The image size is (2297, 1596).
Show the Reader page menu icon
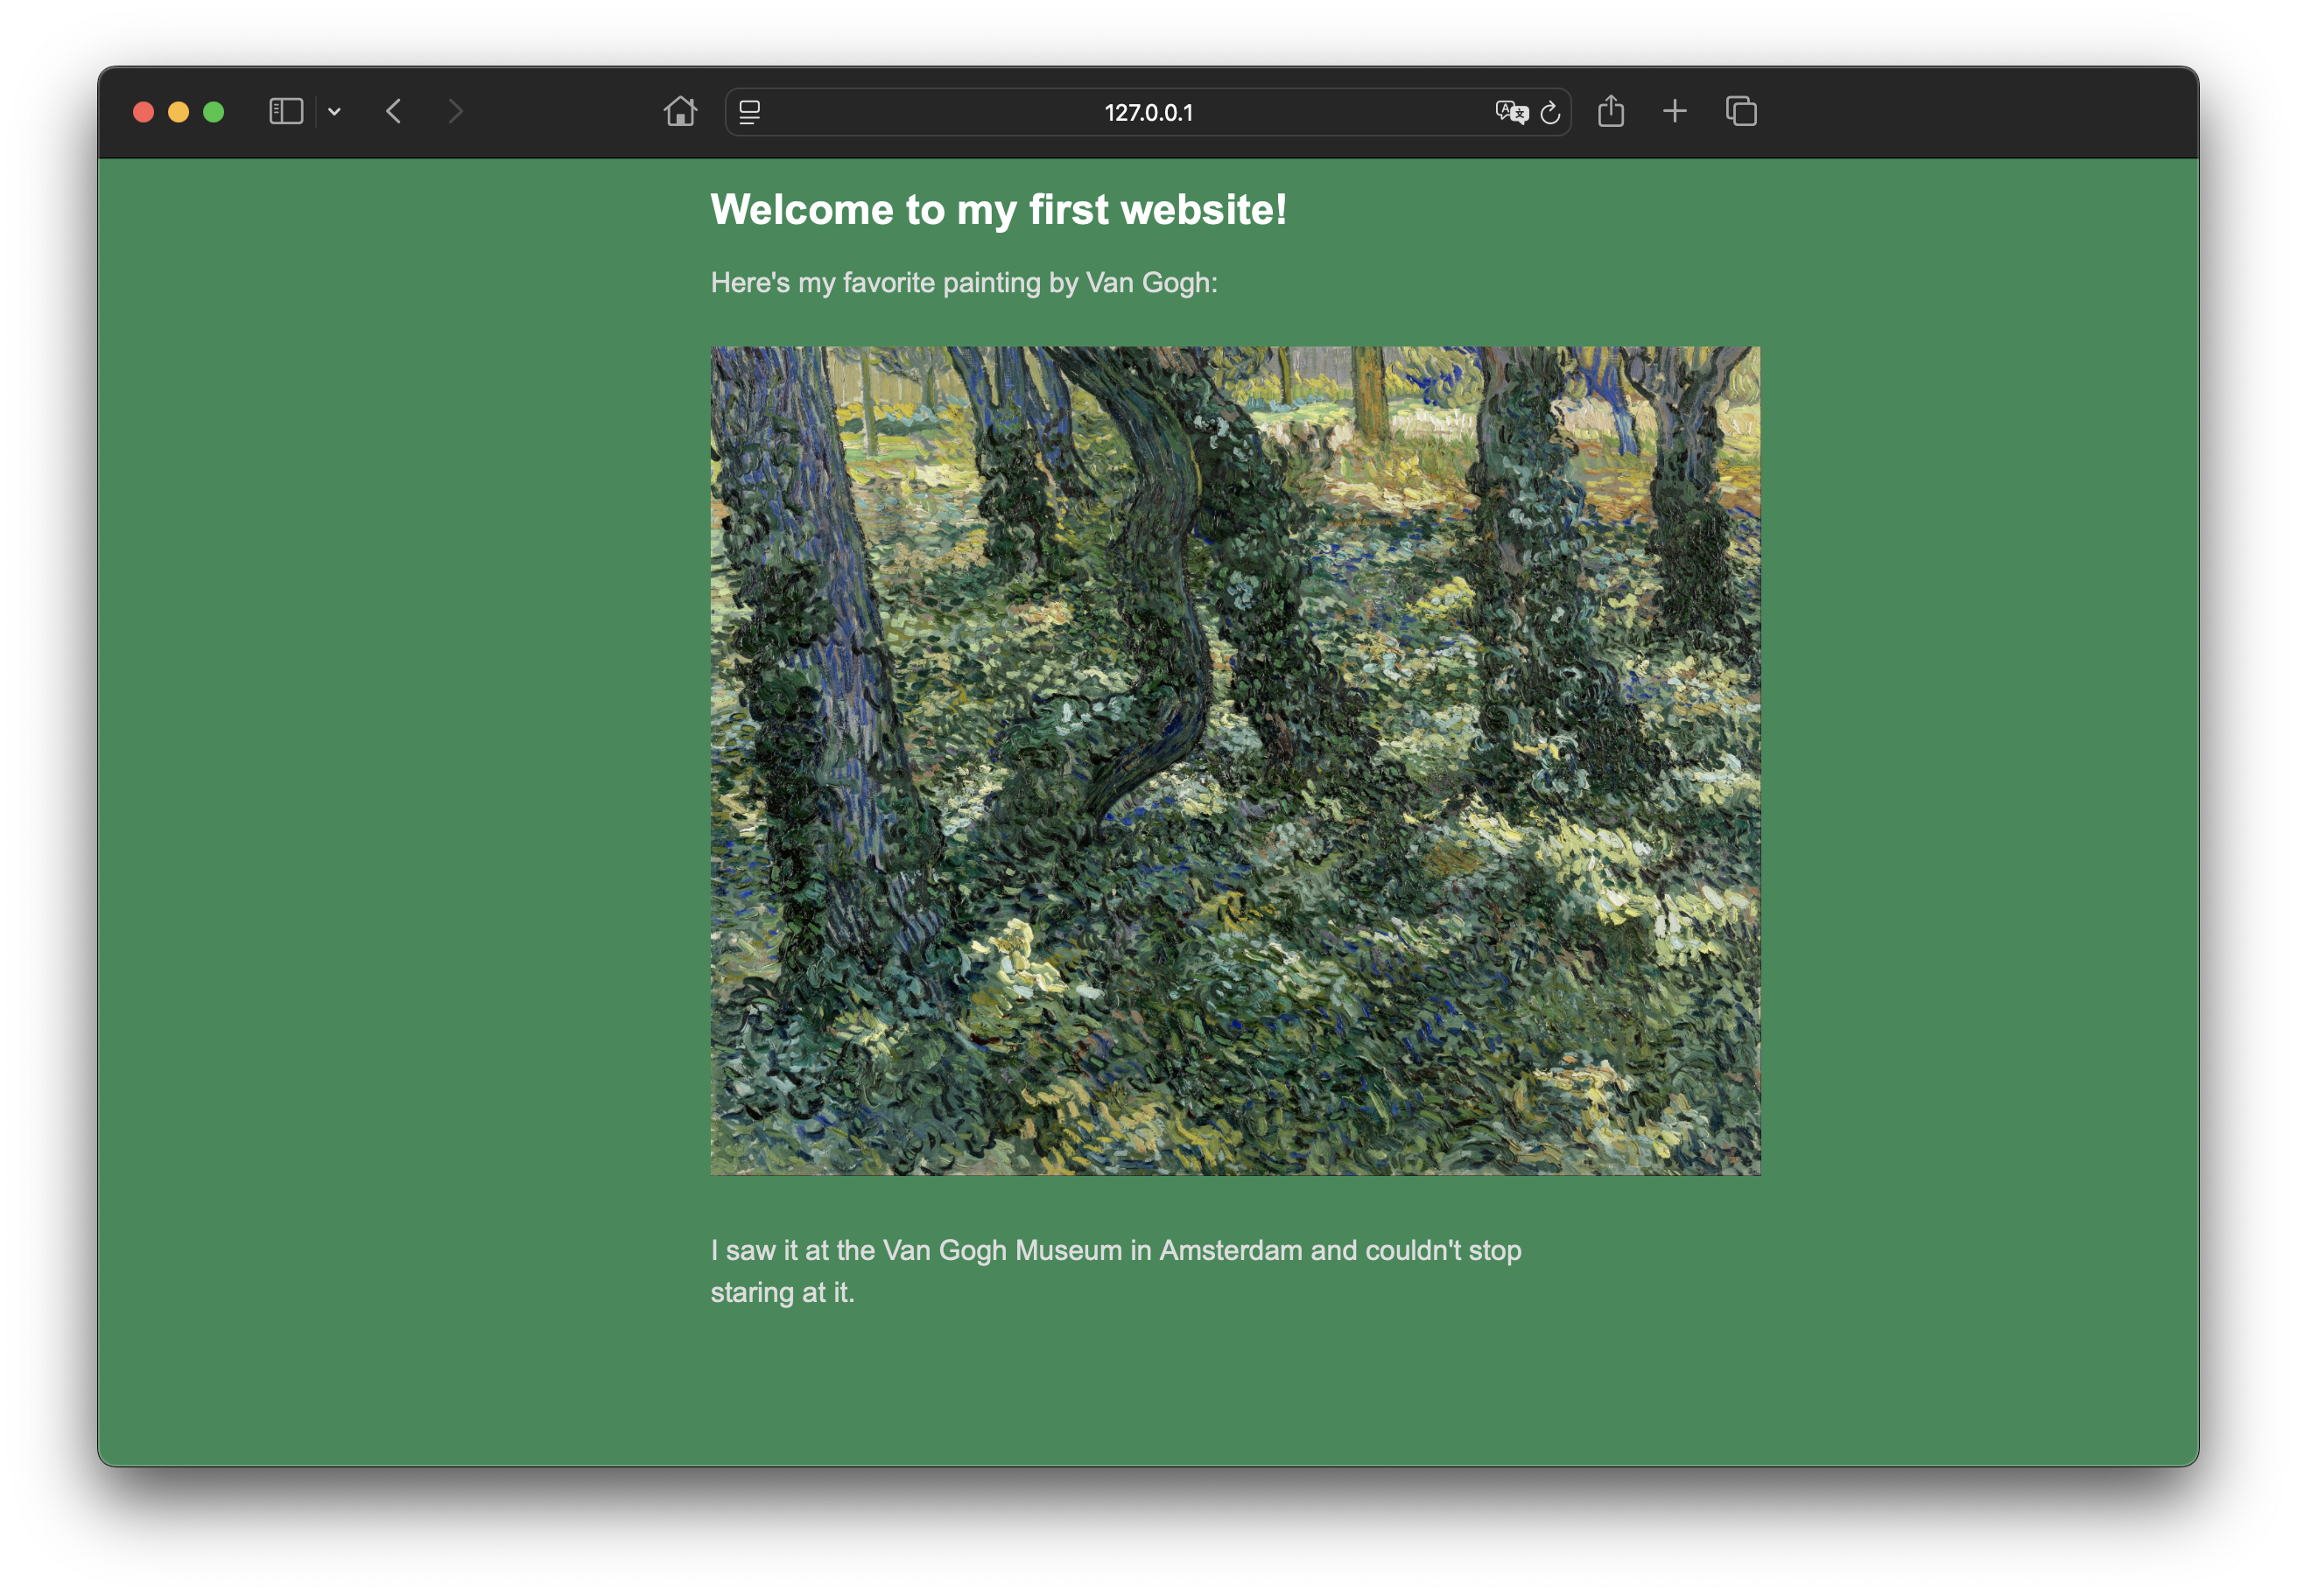[749, 112]
